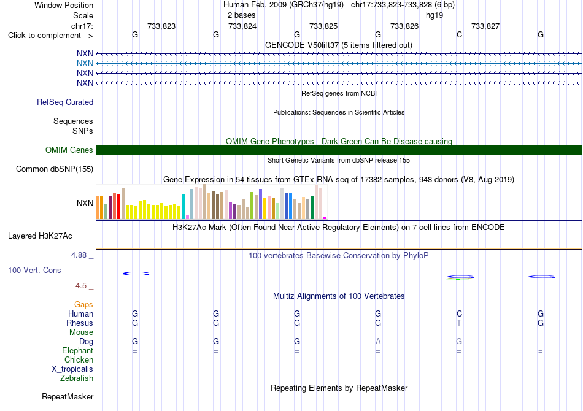
Task: Open the OMIM Gene Phenotypes track title
Action: (339, 141)
